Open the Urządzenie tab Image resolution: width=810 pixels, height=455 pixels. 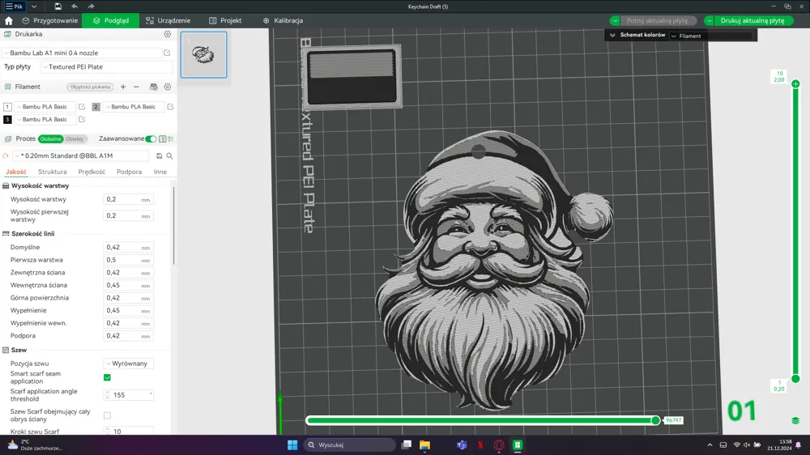coord(168,21)
